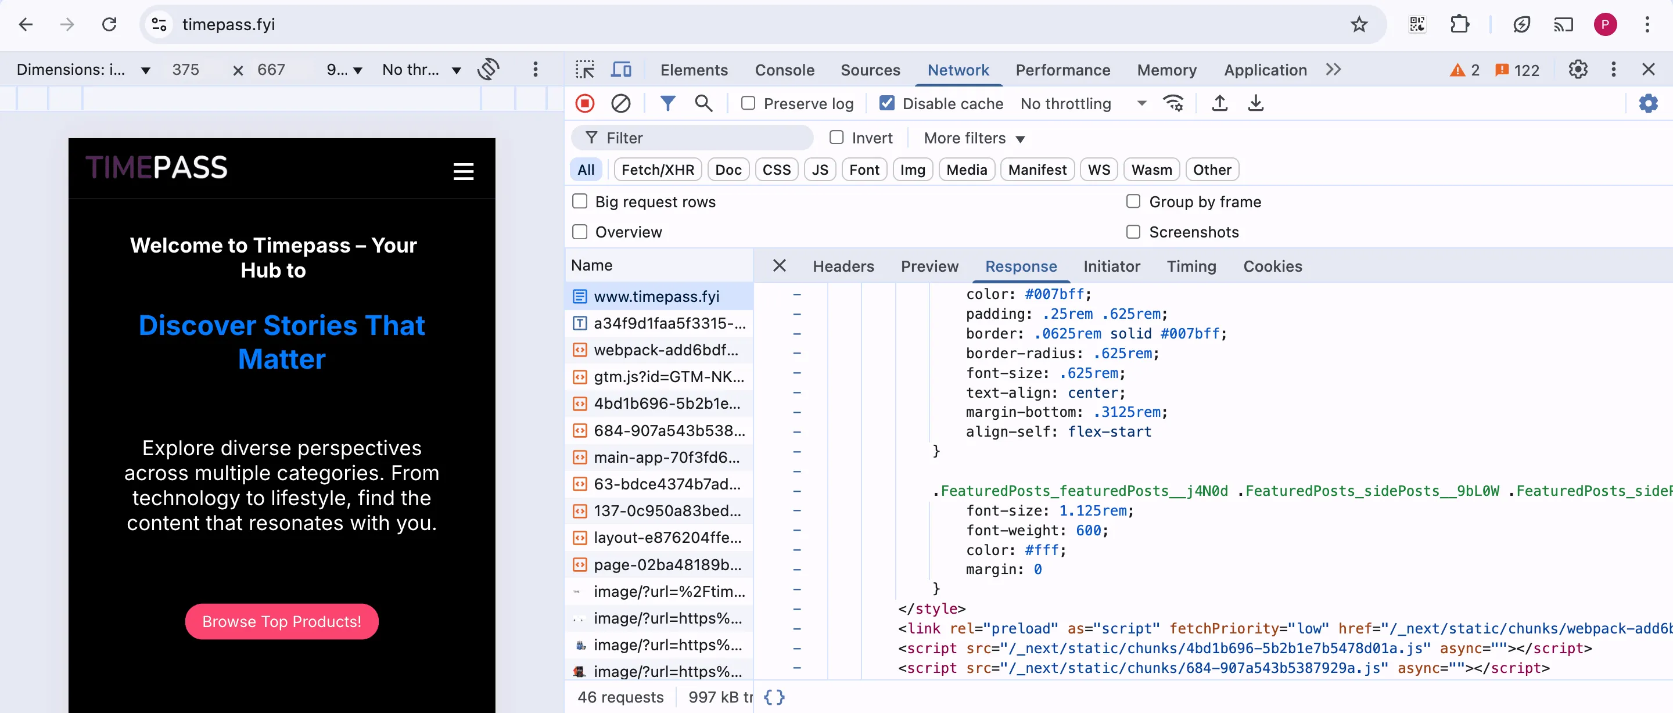1673x713 pixels.
Task: Open the Sources tab
Action: pos(870,70)
